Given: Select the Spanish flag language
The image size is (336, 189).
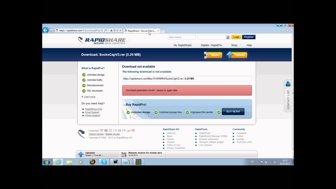Looking at the screenshot, I should (x=110, y=130).
